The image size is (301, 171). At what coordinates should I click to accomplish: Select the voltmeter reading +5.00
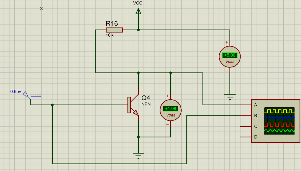coord(230,56)
